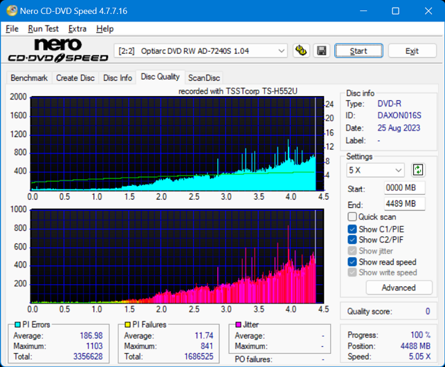Click the green refresh speed icon
Image resolution: width=445 pixels, height=367 pixels.
point(418,170)
